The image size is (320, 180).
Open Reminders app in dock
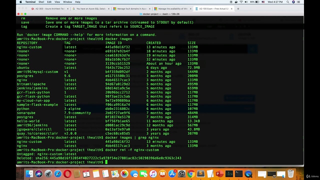click(105, 174)
